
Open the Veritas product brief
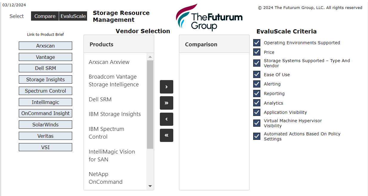(x=45, y=136)
